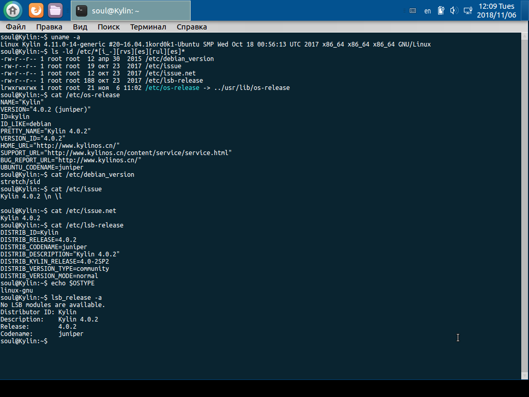Click the 'Release: 4.0.2' line

point(38,327)
